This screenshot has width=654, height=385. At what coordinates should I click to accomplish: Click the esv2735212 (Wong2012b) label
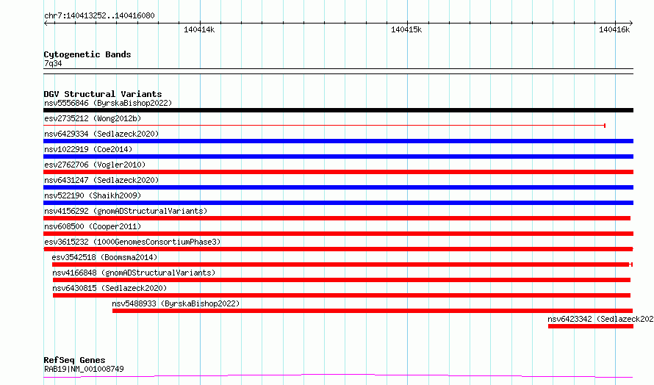93,118
